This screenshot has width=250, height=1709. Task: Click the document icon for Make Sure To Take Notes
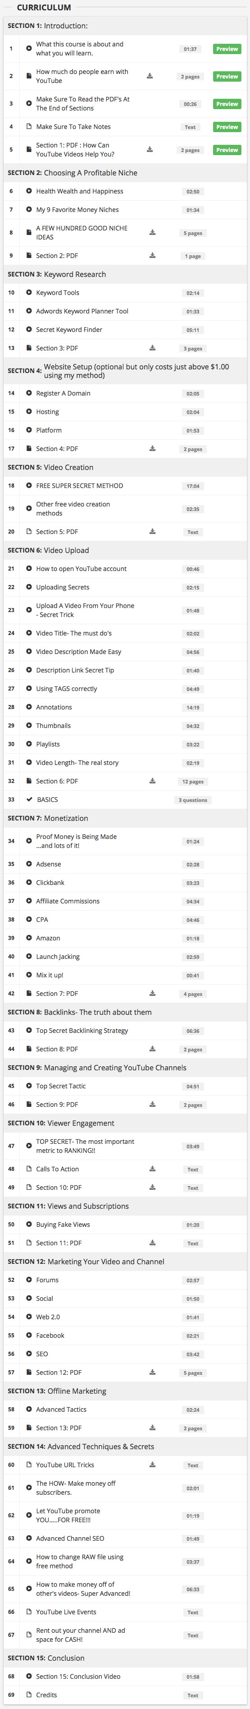pos(28,127)
